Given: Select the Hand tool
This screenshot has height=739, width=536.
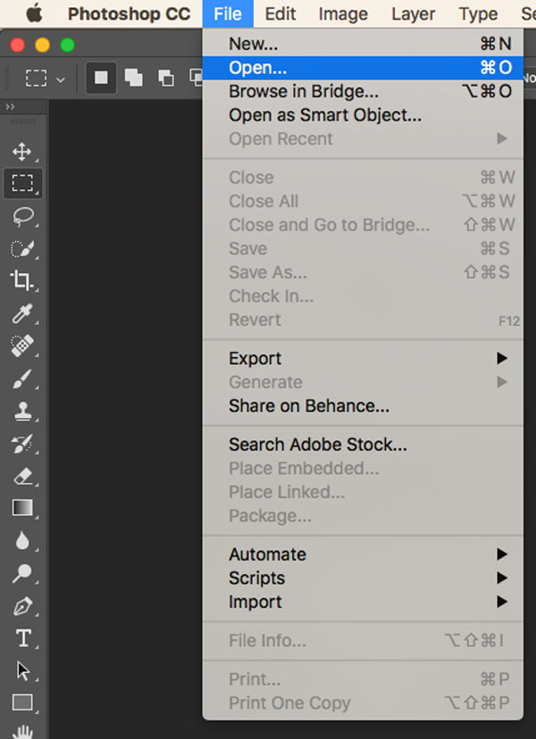Looking at the screenshot, I should click(x=22, y=732).
